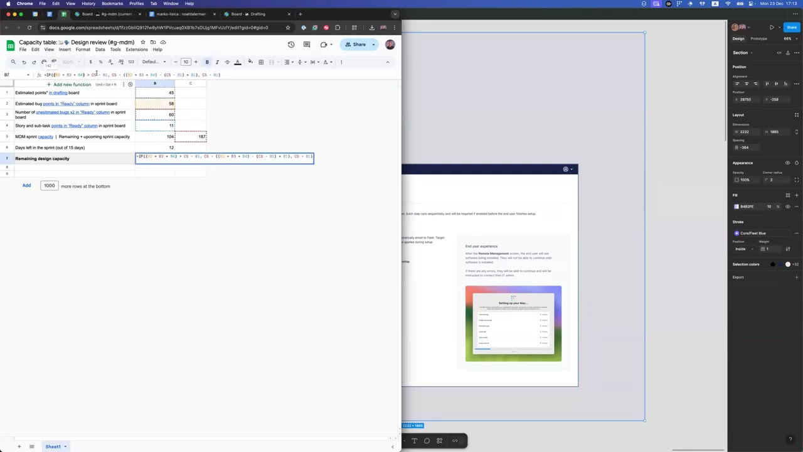Open the unestimated bugs x2 link

[x=72, y=112]
